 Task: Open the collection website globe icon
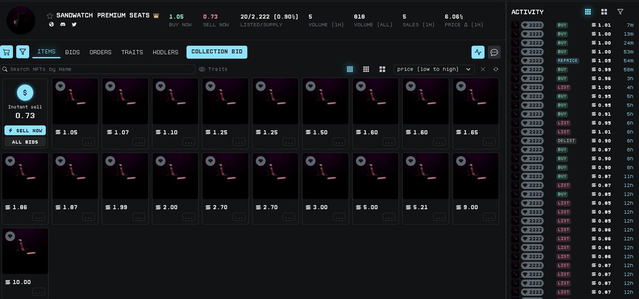[52, 24]
